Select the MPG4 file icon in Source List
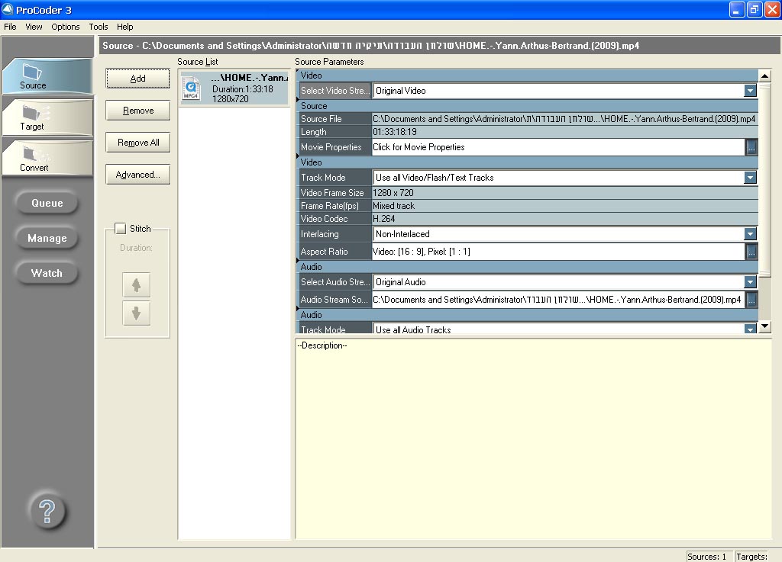Viewport: 782px width, 562px height. [x=191, y=89]
